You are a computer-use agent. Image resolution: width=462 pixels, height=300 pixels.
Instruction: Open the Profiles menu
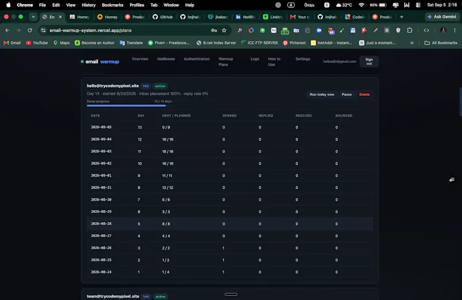[x=137, y=5]
